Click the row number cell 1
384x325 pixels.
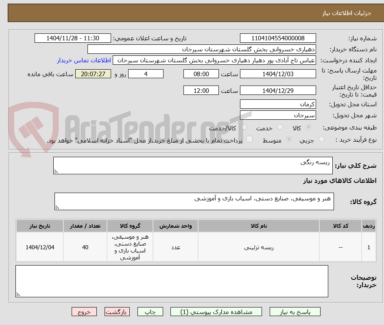pos(369,247)
